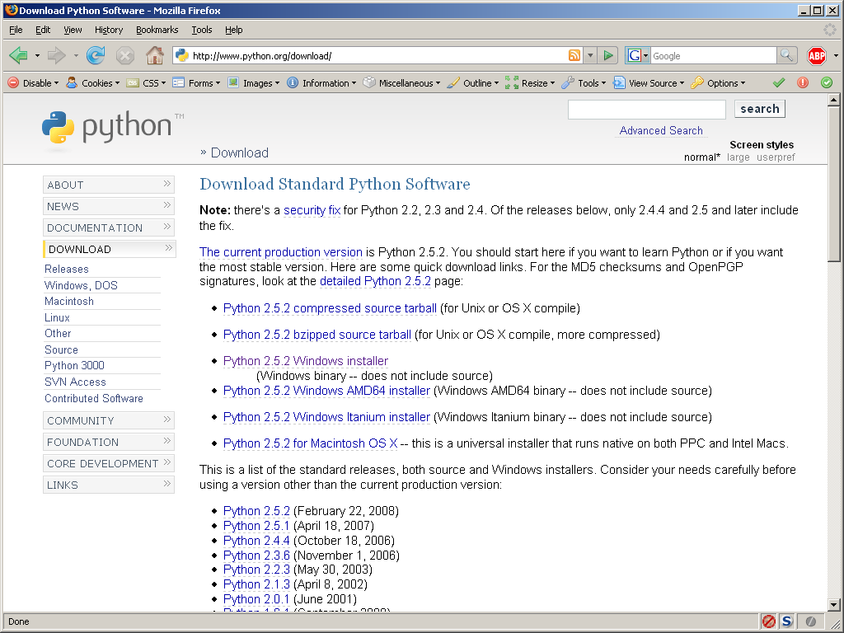Open the CORE DEVELOPMENT sidebar section
The width and height of the screenshot is (844, 633).
click(109, 463)
